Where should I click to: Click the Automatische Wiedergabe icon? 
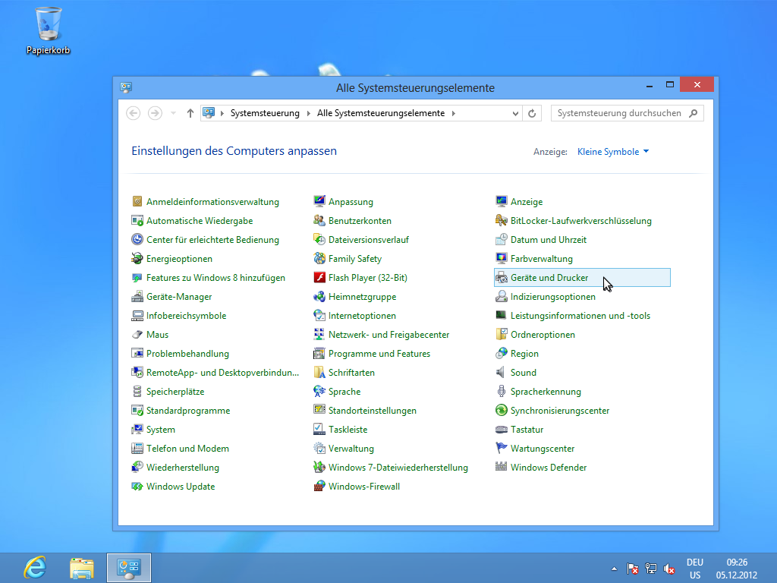point(137,220)
